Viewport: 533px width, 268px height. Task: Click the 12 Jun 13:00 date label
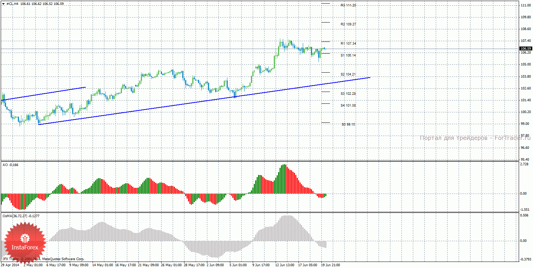tap(285, 265)
